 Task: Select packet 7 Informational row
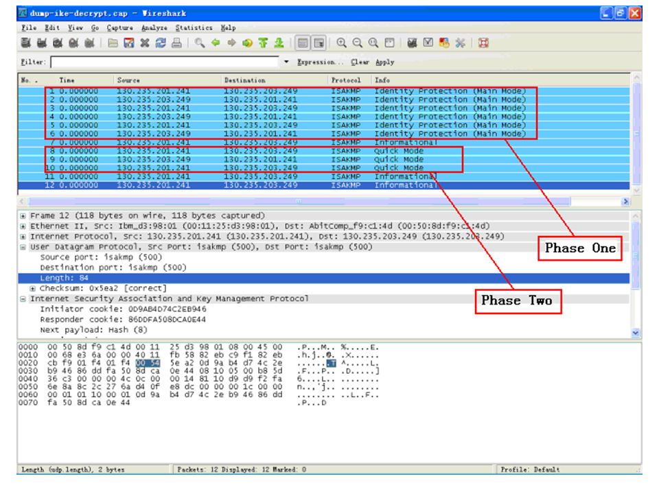[323, 143]
